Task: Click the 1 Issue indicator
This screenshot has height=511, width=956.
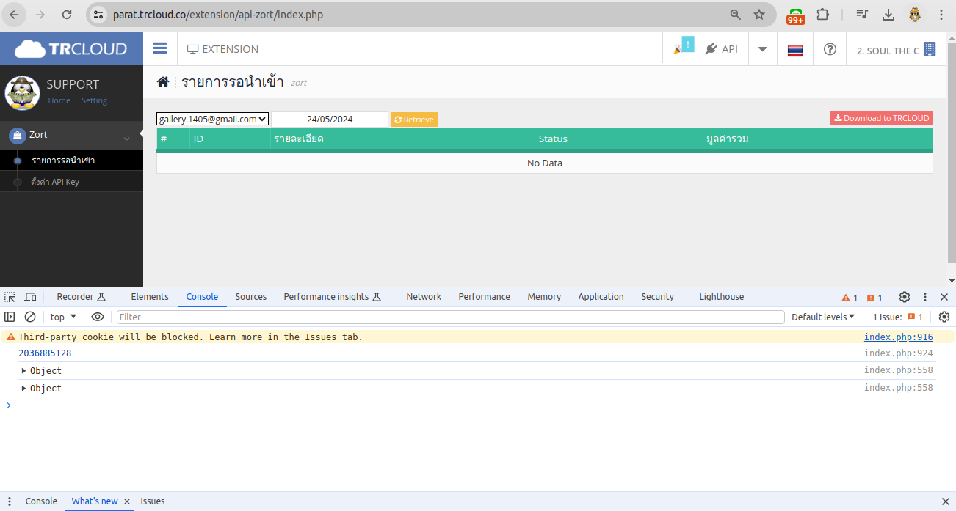Action: [x=897, y=317]
